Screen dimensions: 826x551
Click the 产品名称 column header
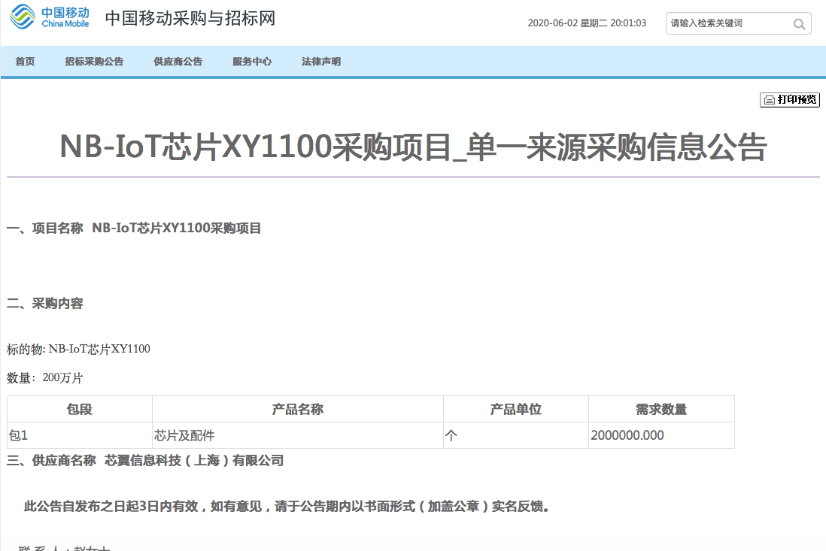tap(297, 409)
